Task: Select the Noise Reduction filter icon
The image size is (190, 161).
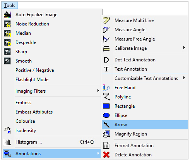Action: point(7,24)
